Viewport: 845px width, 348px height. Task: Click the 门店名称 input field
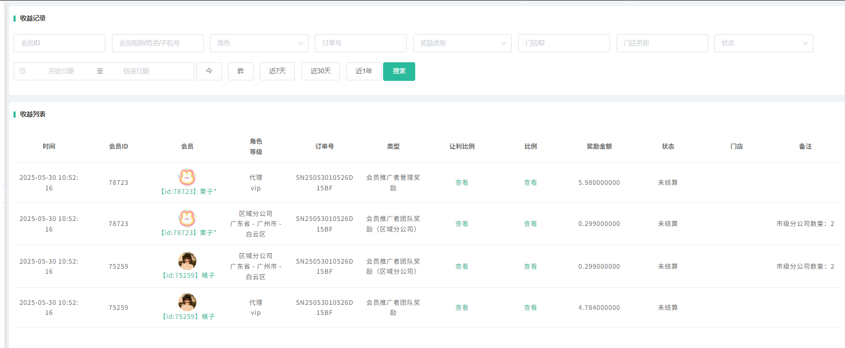click(x=662, y=43)
